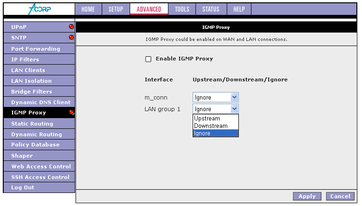
Task: Go to the HOME tab
Action: [x=88, y=9]
